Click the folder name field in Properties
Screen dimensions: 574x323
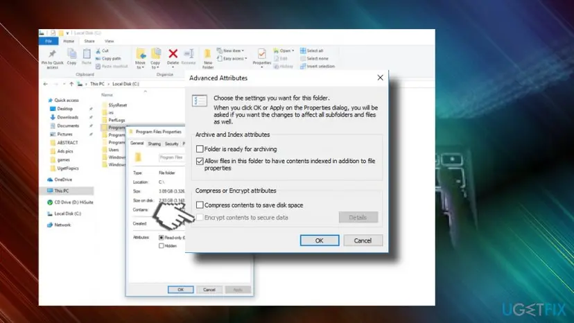coord(172,157)
